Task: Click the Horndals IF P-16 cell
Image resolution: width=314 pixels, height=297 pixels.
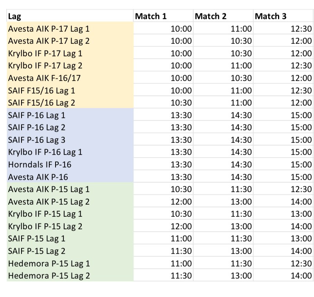Action: click(70, 165)
